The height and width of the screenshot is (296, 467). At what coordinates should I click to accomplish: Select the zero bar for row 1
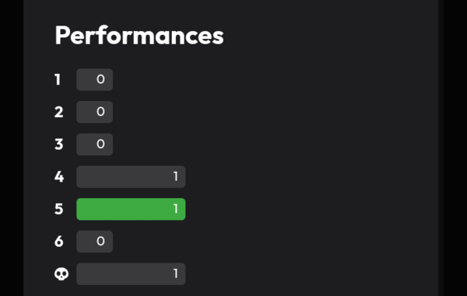click(x=95, y=80)
